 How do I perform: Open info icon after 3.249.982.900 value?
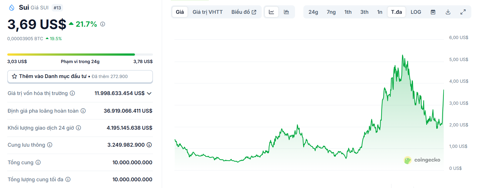(x=149, y=145)
